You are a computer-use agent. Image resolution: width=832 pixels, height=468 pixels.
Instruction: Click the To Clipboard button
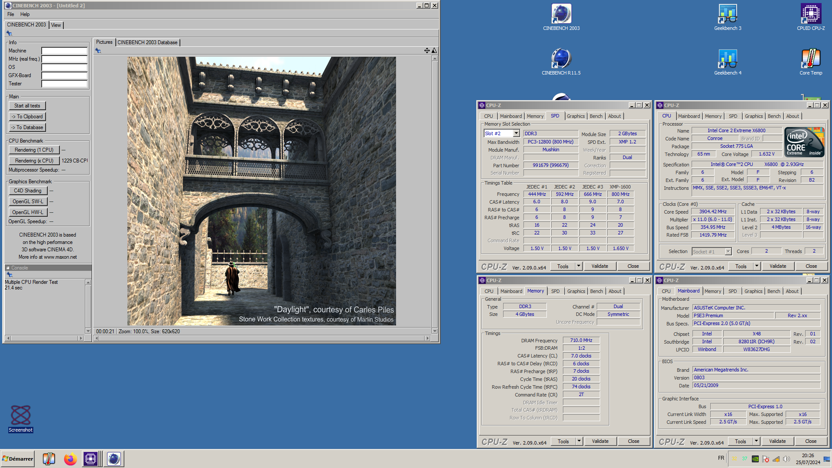[x=27, y=117]
